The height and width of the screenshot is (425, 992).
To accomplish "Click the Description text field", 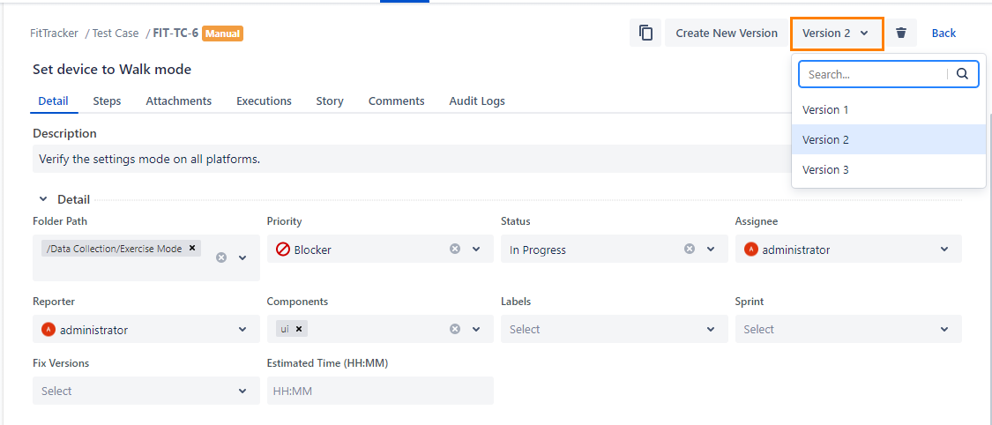I will tap(411, 159).
